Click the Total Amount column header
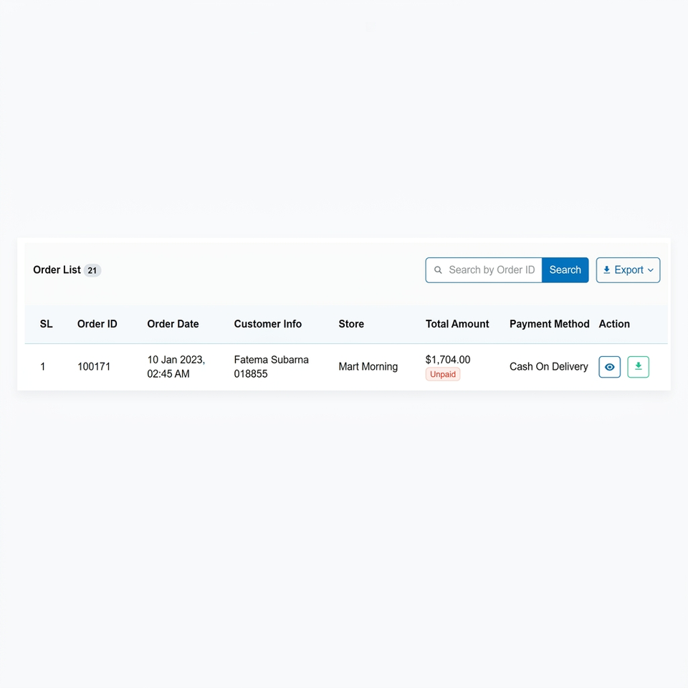The image size is (688, 688). (x=457, y=324)
